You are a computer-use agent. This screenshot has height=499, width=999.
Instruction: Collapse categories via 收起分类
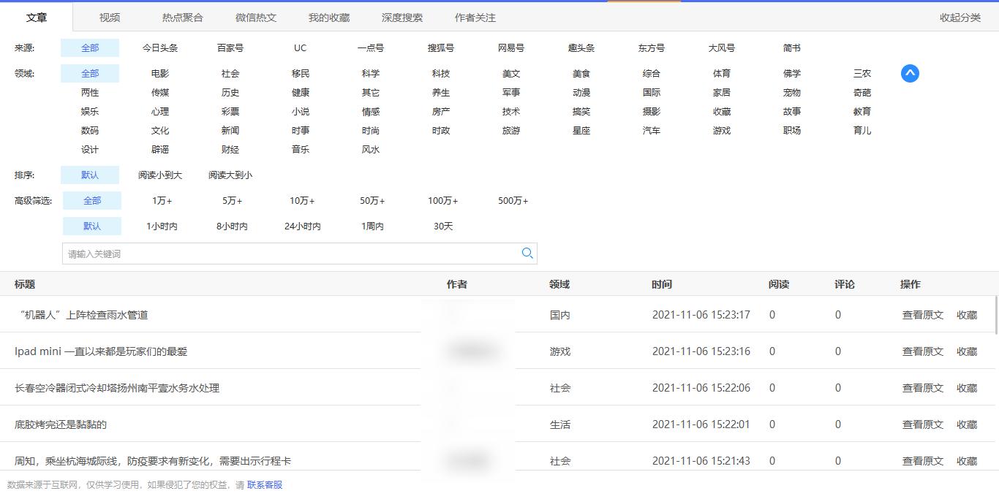click(960, 17)
